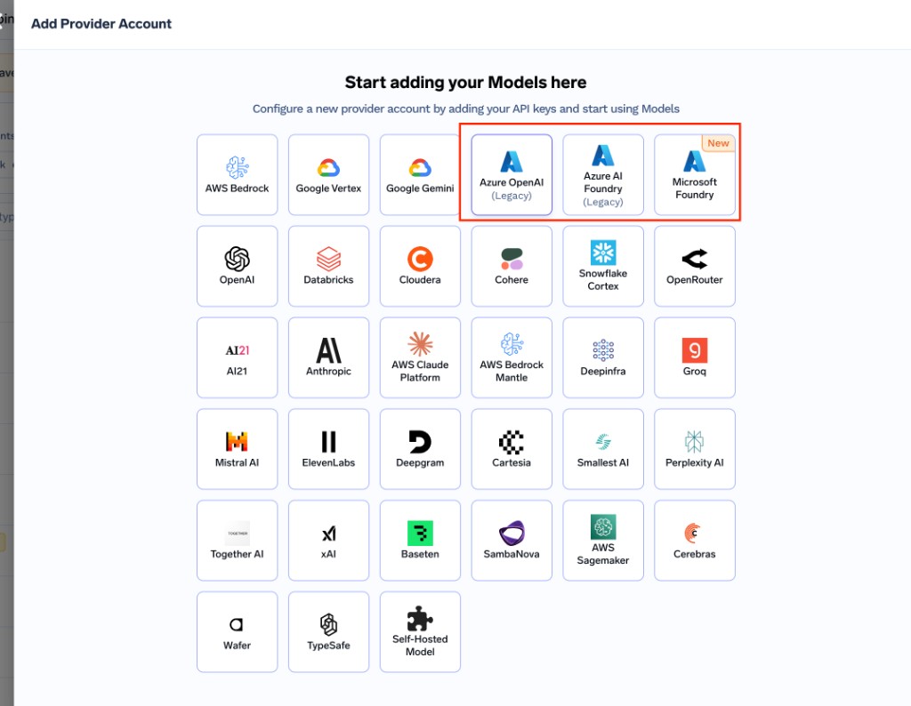The image size is (911, 706).
Task: Select the Cartesia provider
Action: 512,449
